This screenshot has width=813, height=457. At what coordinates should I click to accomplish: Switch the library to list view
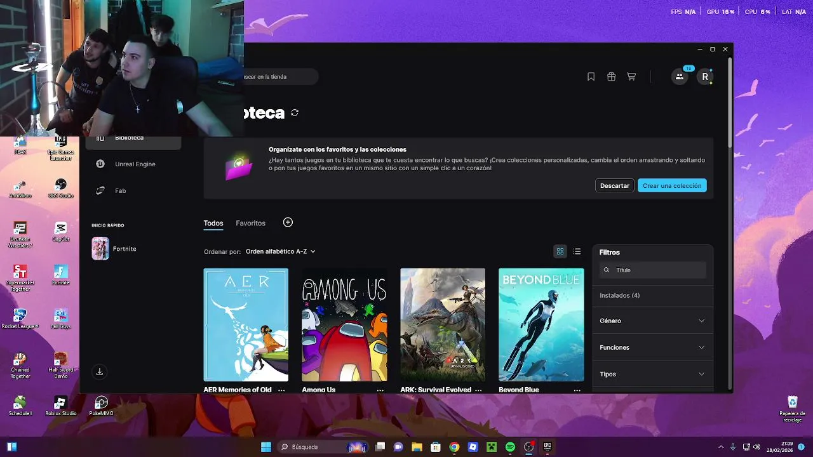[577, 251]
